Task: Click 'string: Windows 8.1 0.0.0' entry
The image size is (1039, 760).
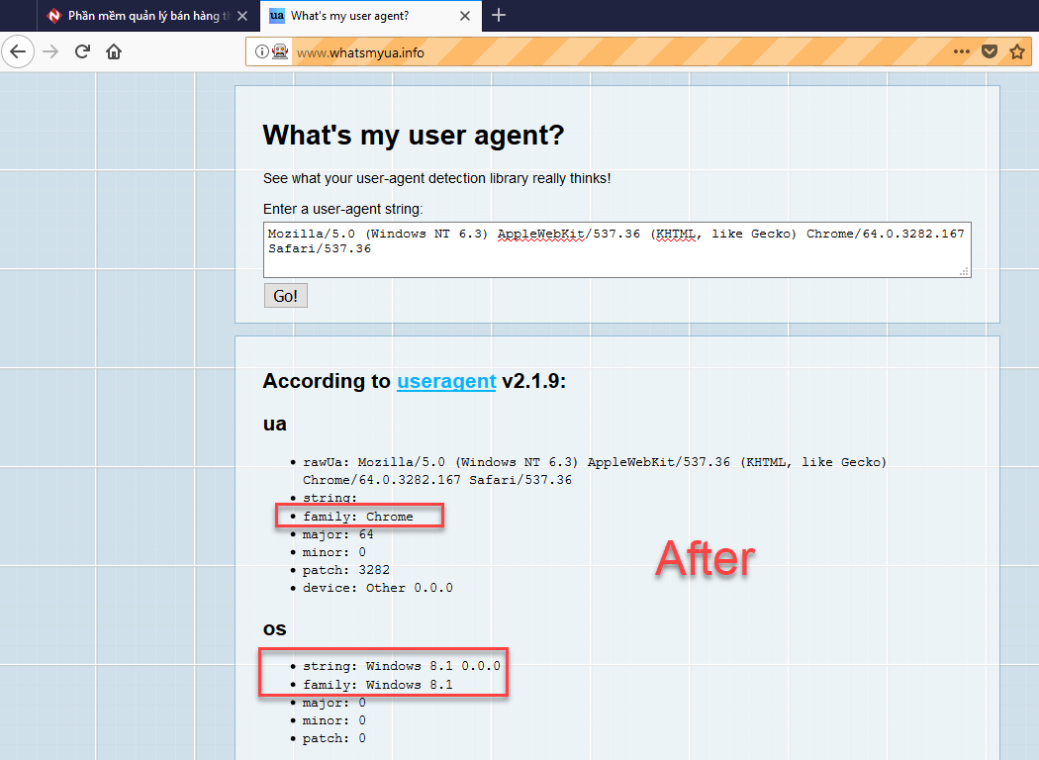Action: (402, 666)
